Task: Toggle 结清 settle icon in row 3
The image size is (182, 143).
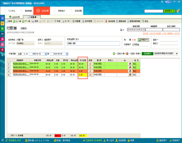Action: click(90, 71)
